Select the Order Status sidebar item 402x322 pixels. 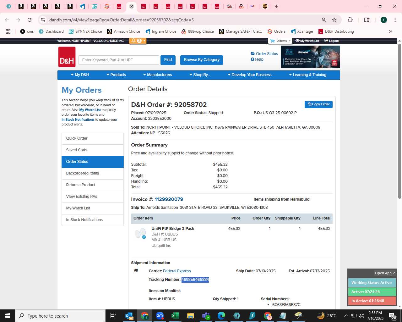[x=93, y=162]
